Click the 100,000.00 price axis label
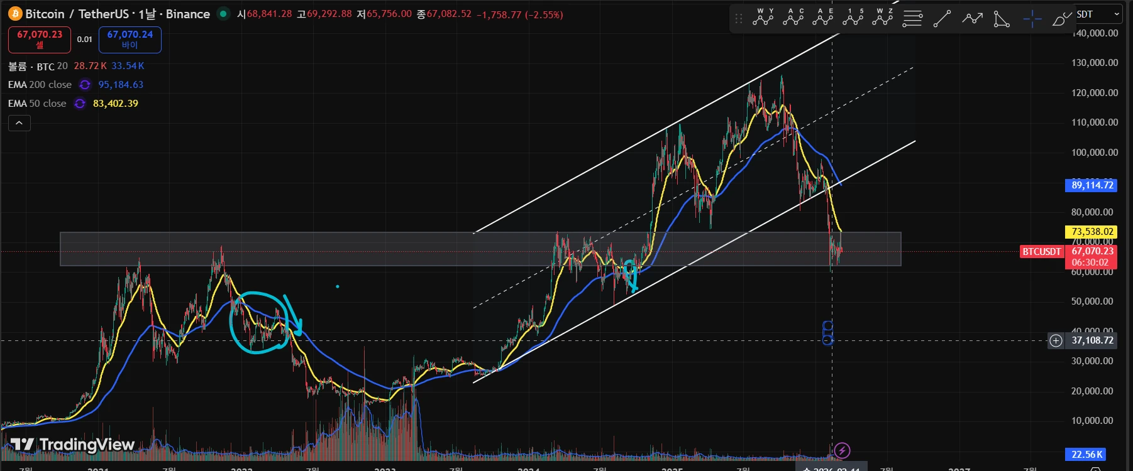Screen dimensions: 1133x471 (x=1095, y=153)
